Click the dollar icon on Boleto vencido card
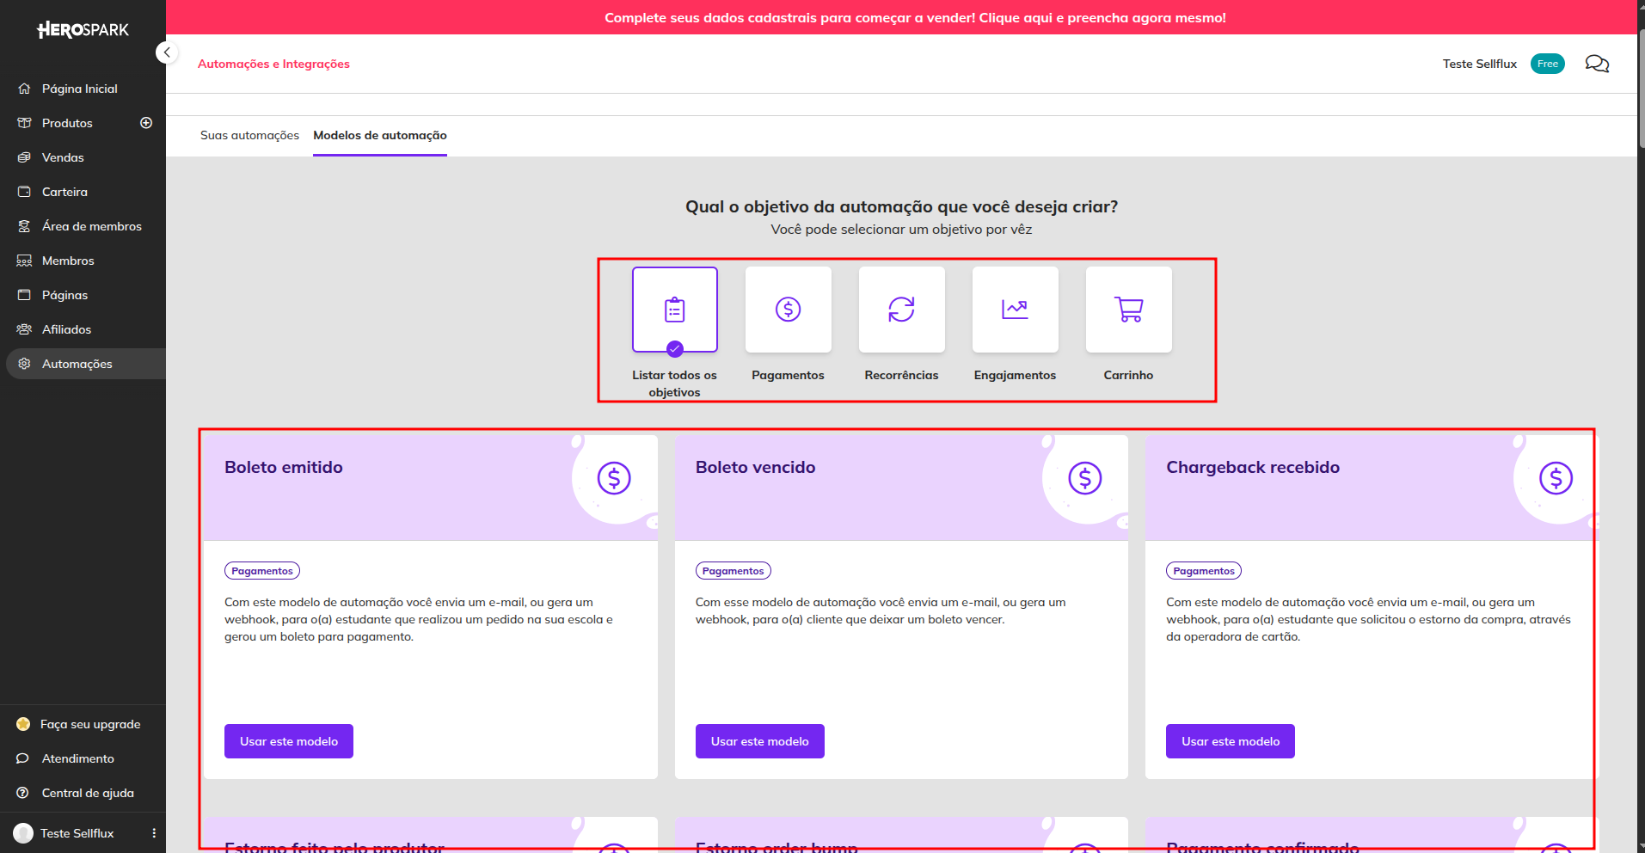The image size is (1645, 853). pos(1085,478)
